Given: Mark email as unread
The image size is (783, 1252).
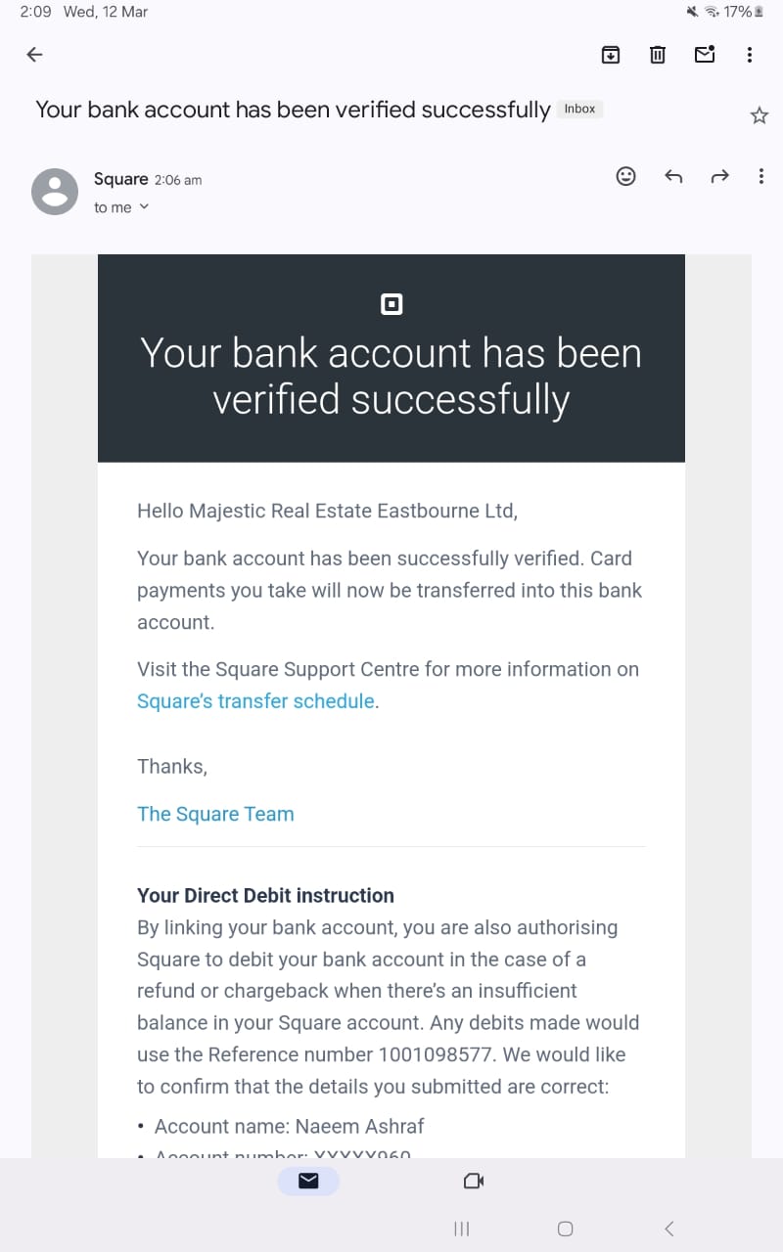Looking at the screenshot, I should point(705,55).
